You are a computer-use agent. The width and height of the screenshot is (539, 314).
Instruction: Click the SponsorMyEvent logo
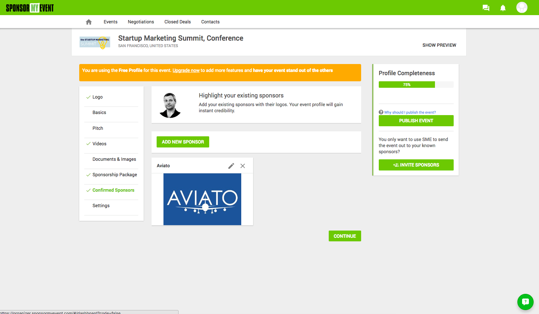[x=30, y=8]
